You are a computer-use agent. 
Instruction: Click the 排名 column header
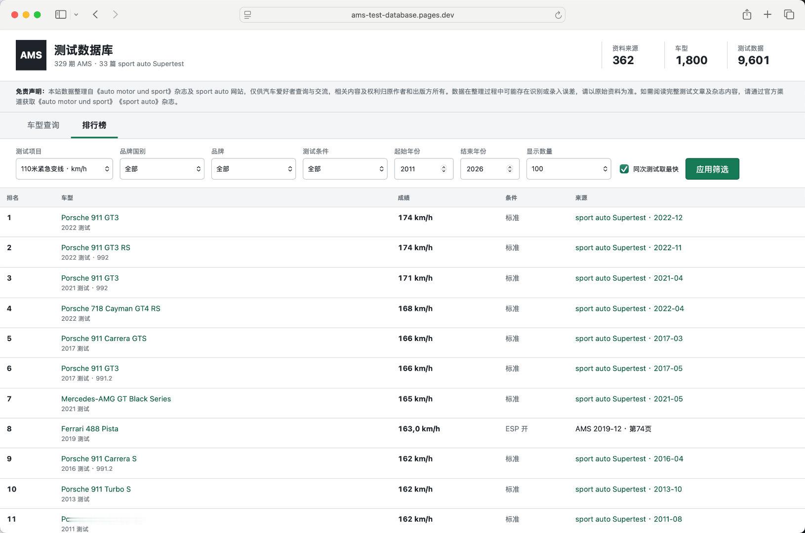point(13,198)
